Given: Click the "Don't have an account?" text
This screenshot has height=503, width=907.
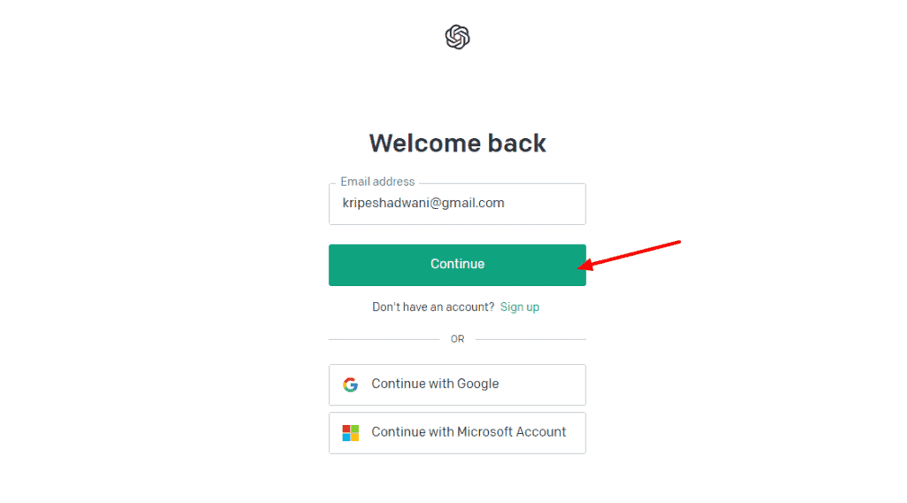Looking at the screenshot, I should click(x=433, y=306).
